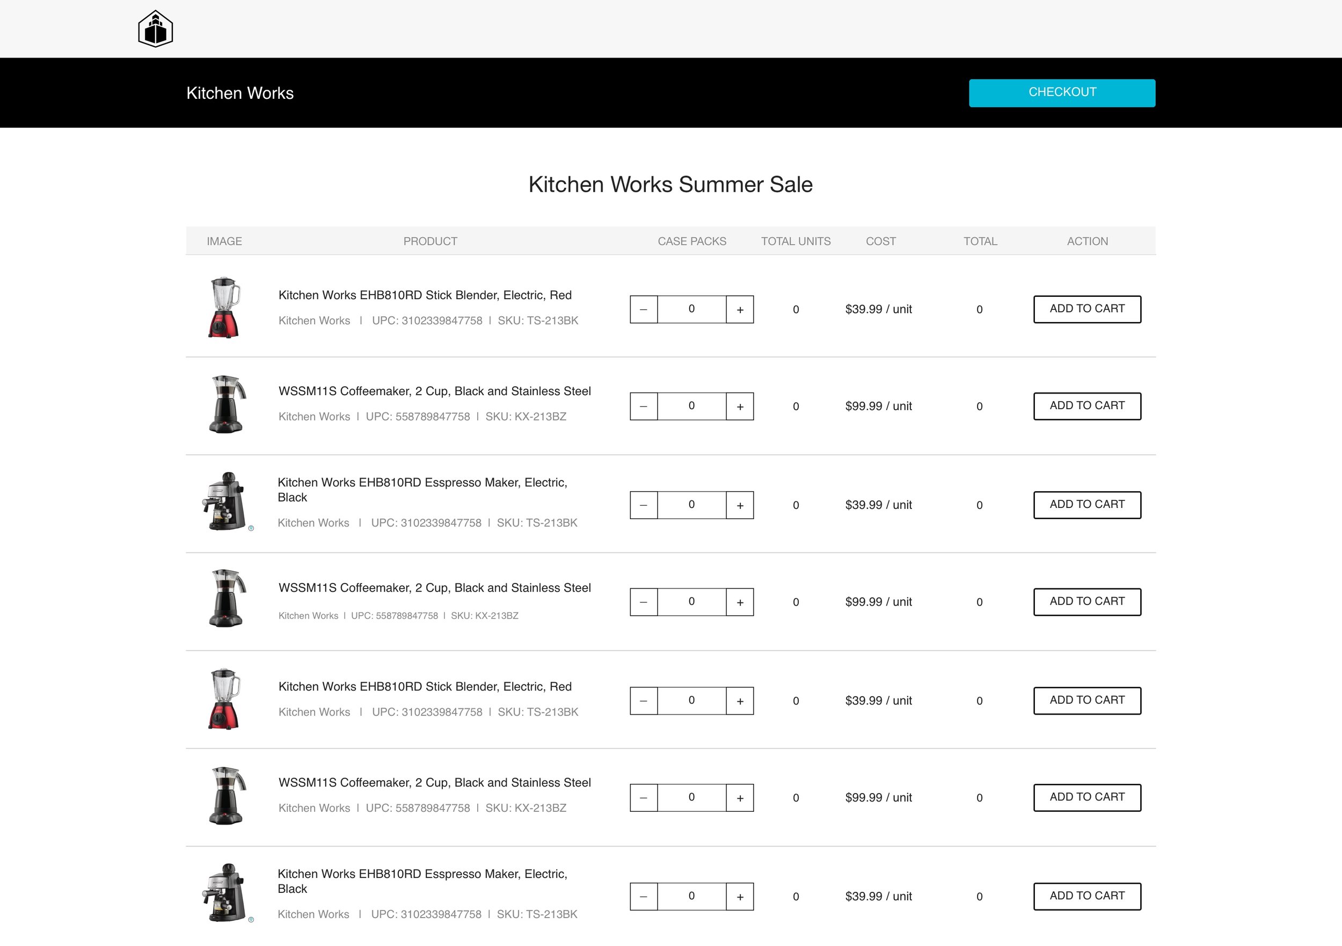Screen dimensions: 1342x946
Task: Decrease case packs for second Stick Blender row
Action: pyautogui.click(x=644, y=701)
